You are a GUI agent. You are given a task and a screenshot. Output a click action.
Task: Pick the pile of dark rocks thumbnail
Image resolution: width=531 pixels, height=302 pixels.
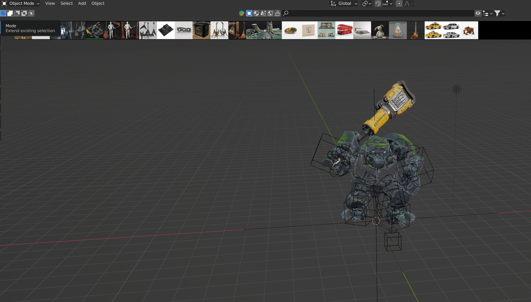[x=95, y=30]
